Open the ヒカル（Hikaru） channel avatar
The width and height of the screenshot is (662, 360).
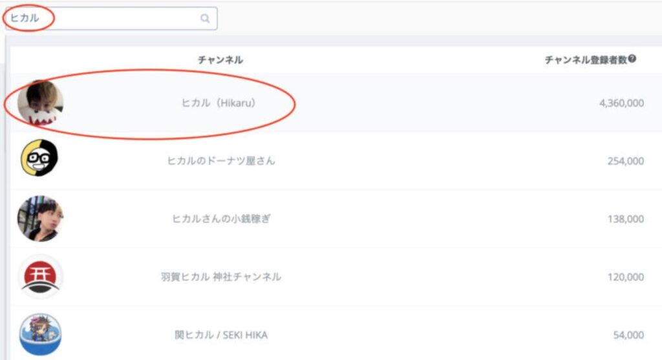41,103
